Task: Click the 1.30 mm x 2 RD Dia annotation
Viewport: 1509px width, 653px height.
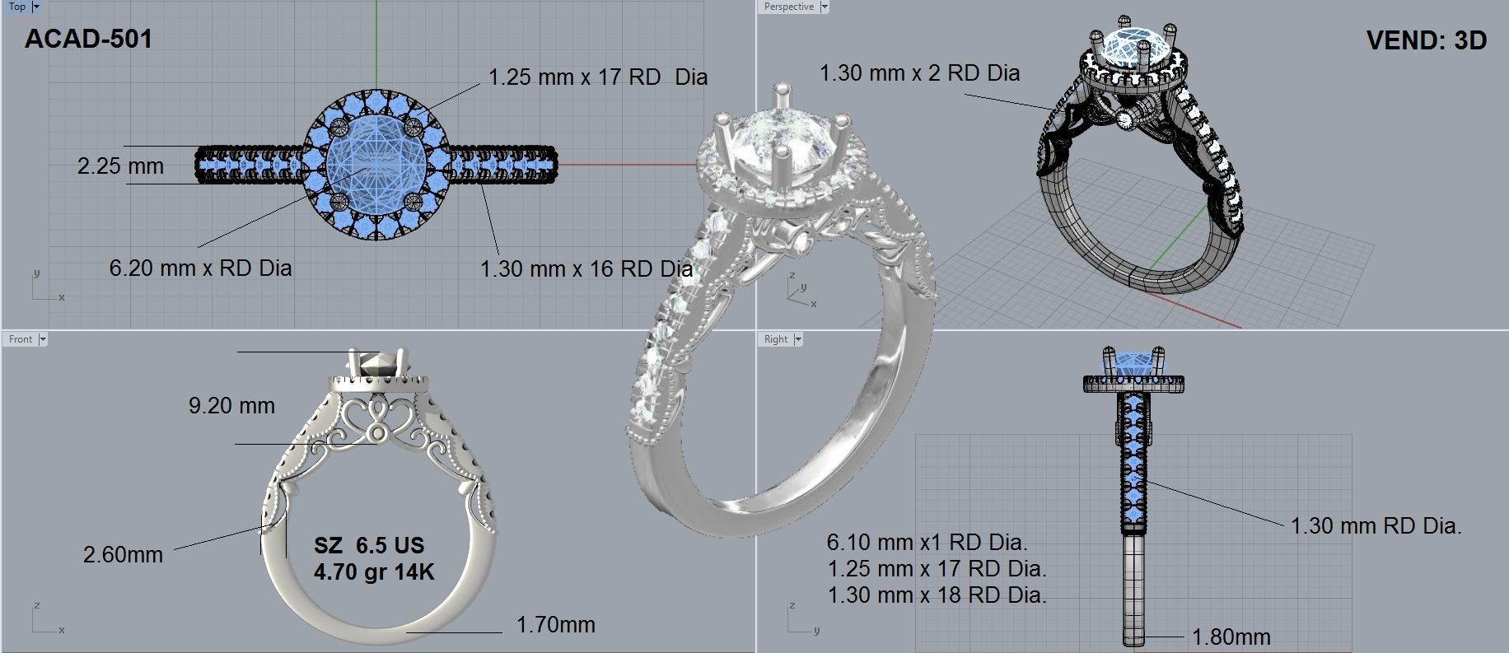Action: coord(919,73)
